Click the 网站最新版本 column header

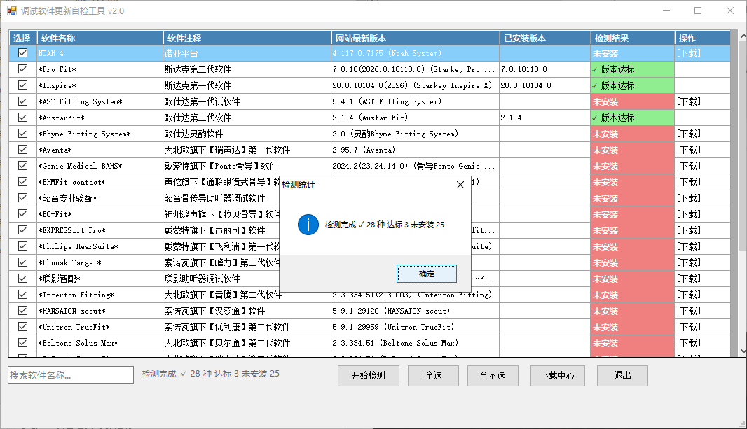point(416,38)
